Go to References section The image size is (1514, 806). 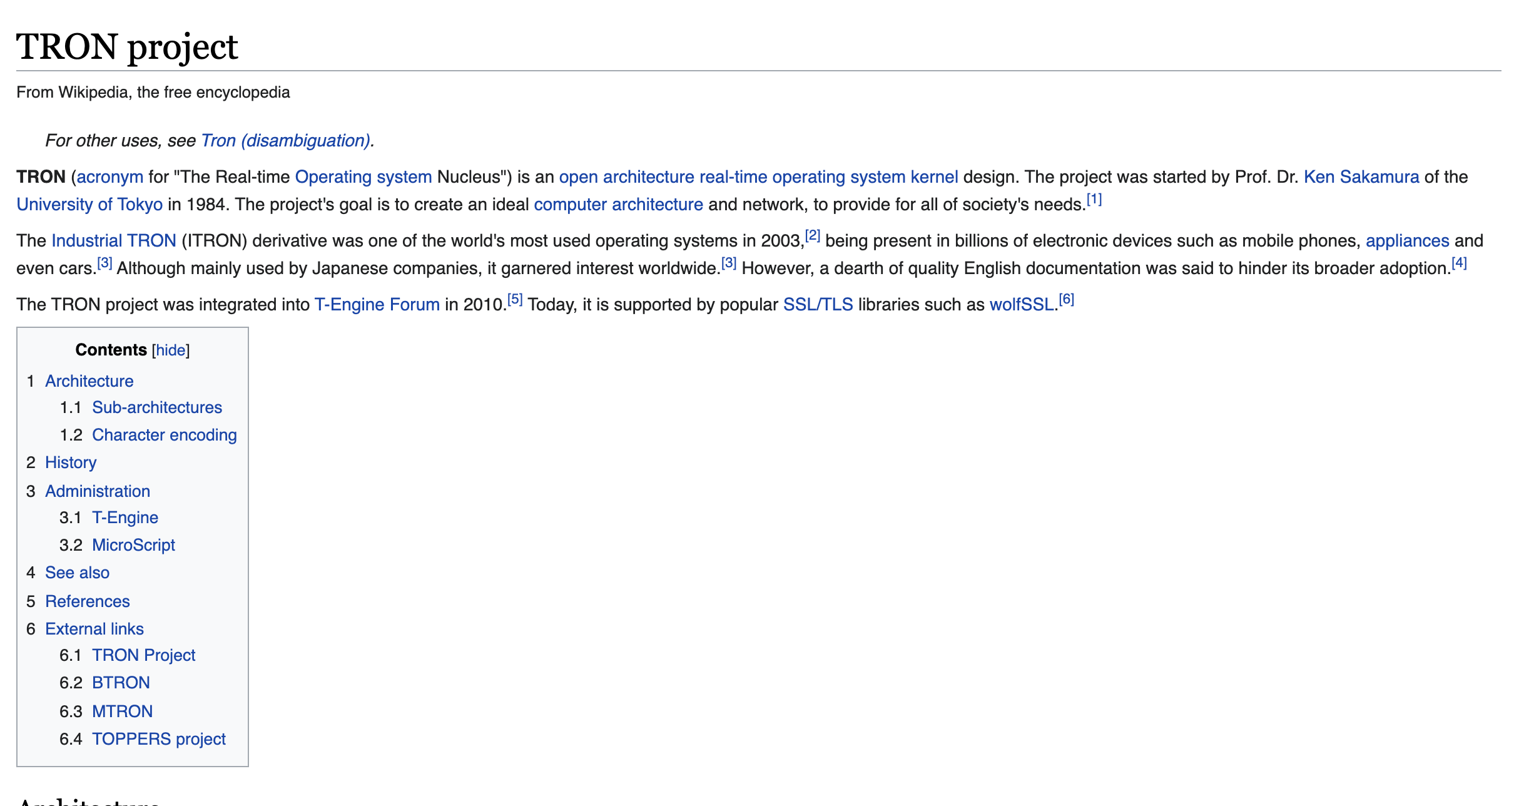click(x=88, y=601)
